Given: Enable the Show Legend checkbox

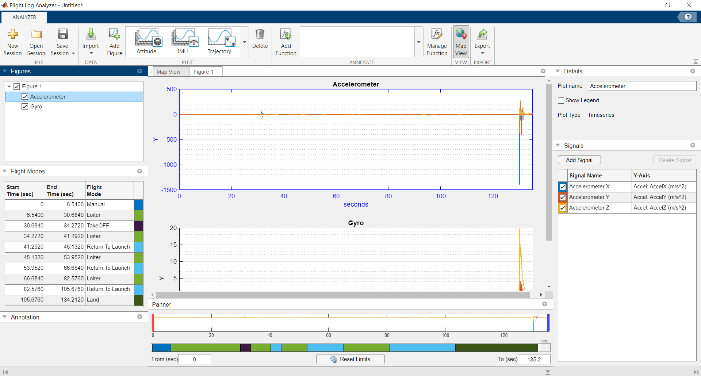Looking at the screenshot, I should (x=561, y=100).
